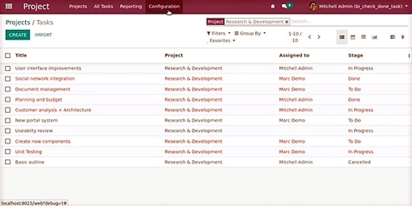Open task Useablity review
This screenshot has width=412, height=206.
(34, 131)
